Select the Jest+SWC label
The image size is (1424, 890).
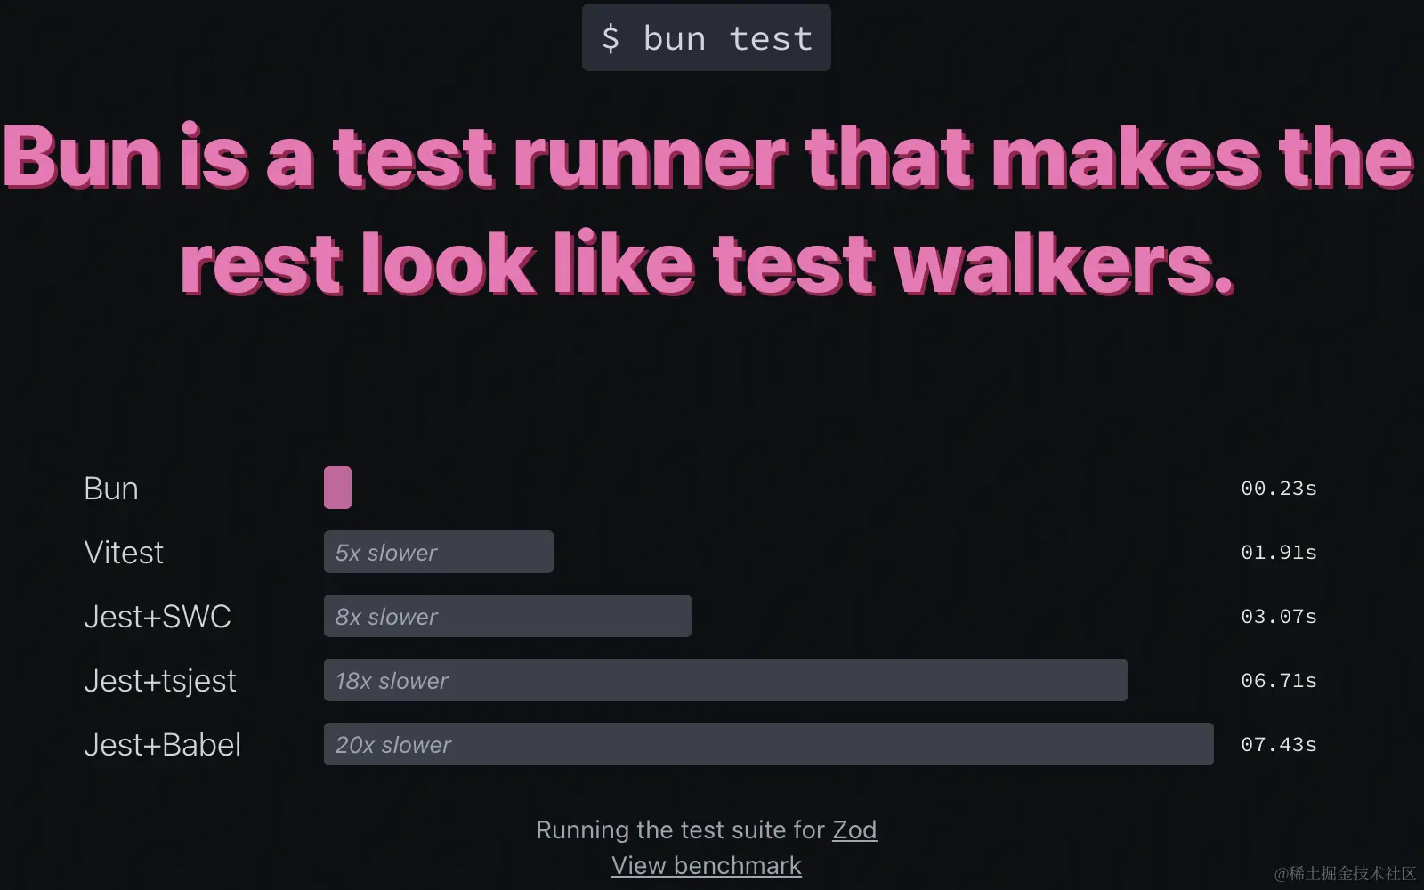158,617
